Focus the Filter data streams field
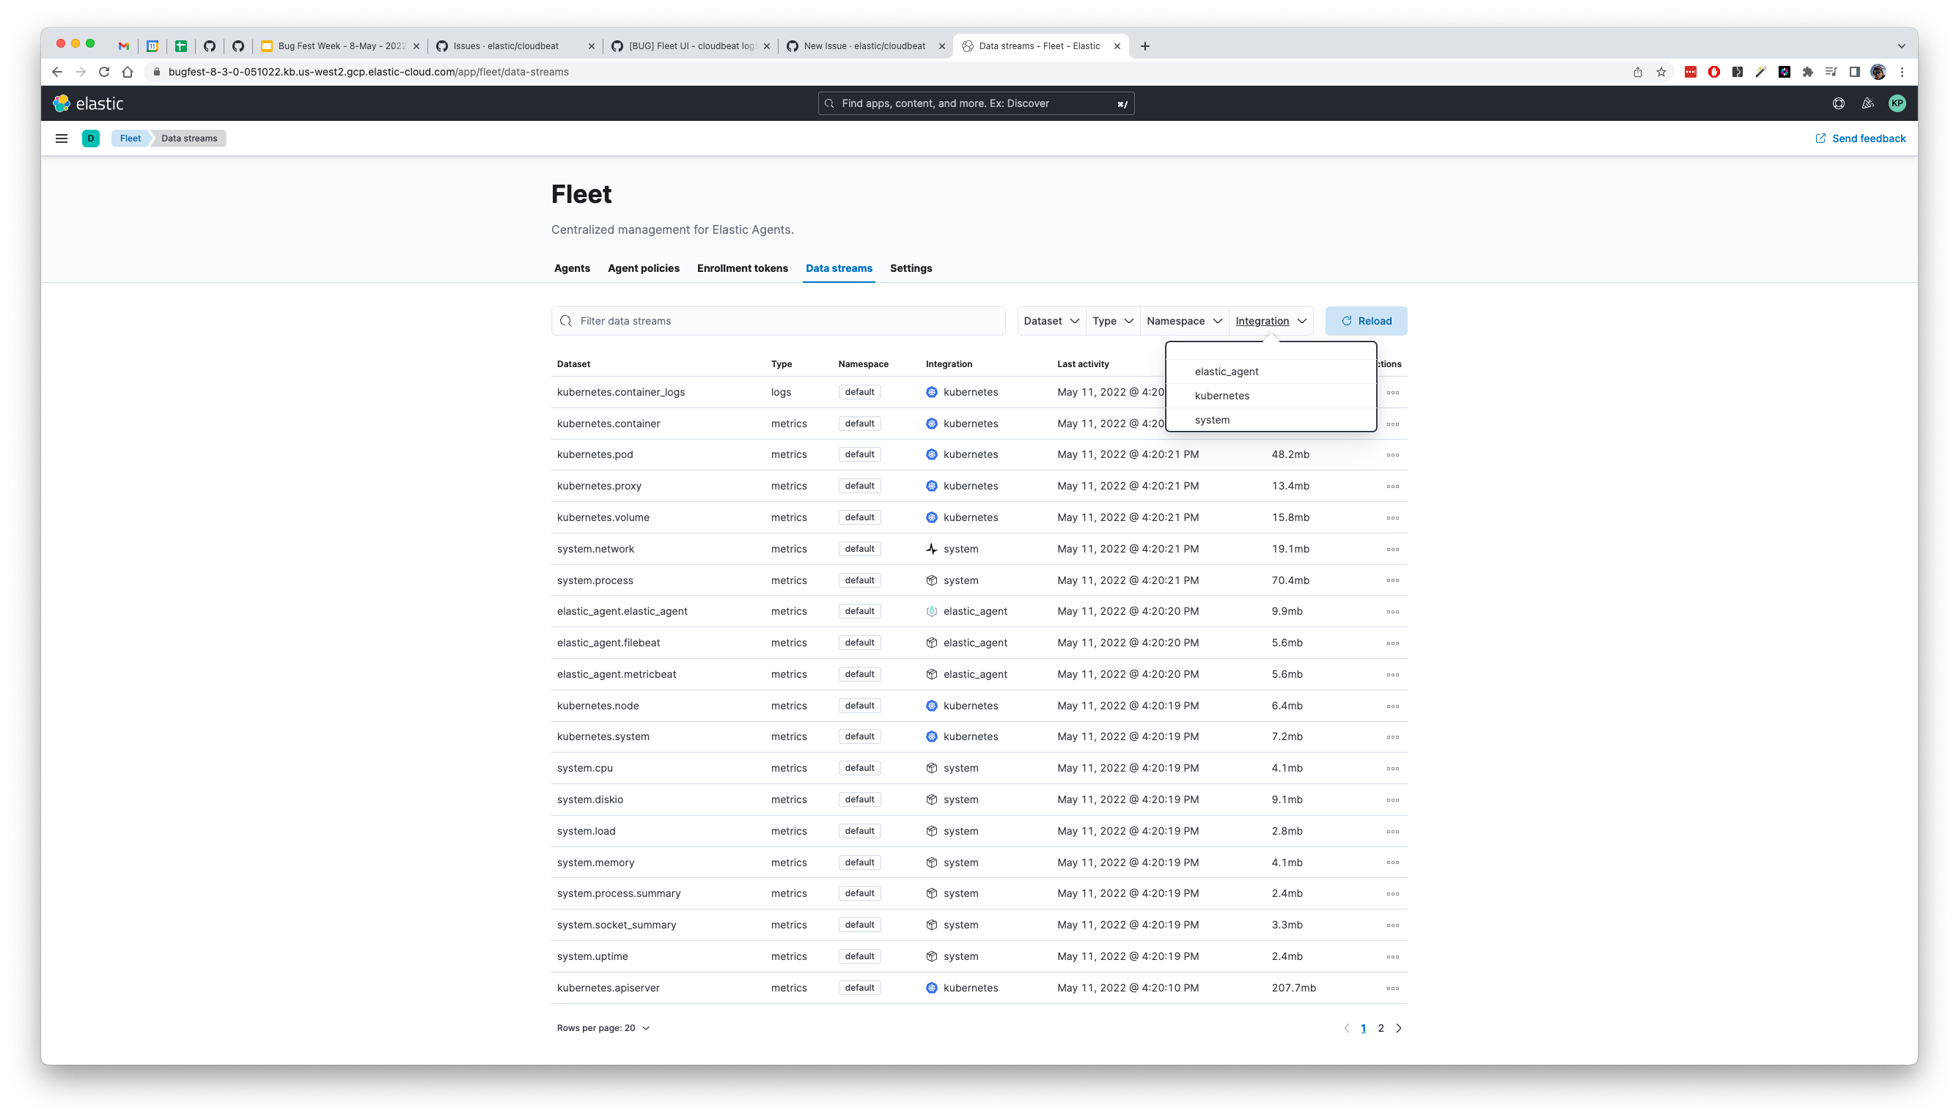This screenshot has width=1959, height=1119. point(778,321)
